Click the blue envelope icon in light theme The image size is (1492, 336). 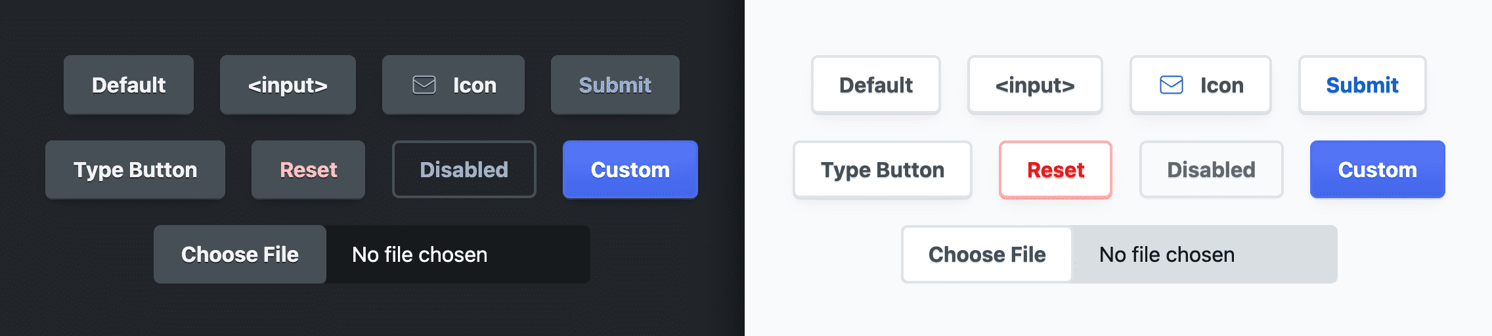(1172, 85)
